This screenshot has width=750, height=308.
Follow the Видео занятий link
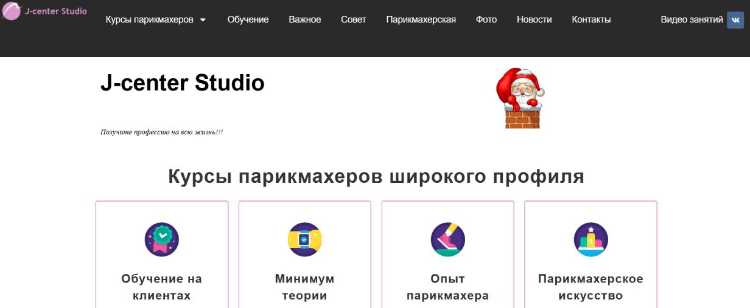[692, 19]
